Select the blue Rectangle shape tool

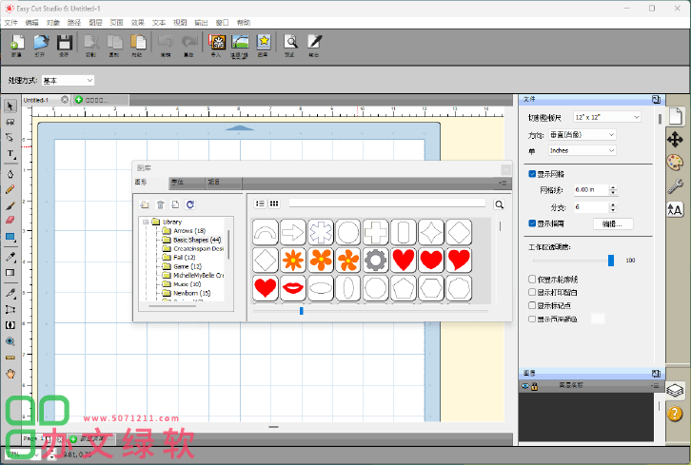pyautogui.click(x=10, y=237)
